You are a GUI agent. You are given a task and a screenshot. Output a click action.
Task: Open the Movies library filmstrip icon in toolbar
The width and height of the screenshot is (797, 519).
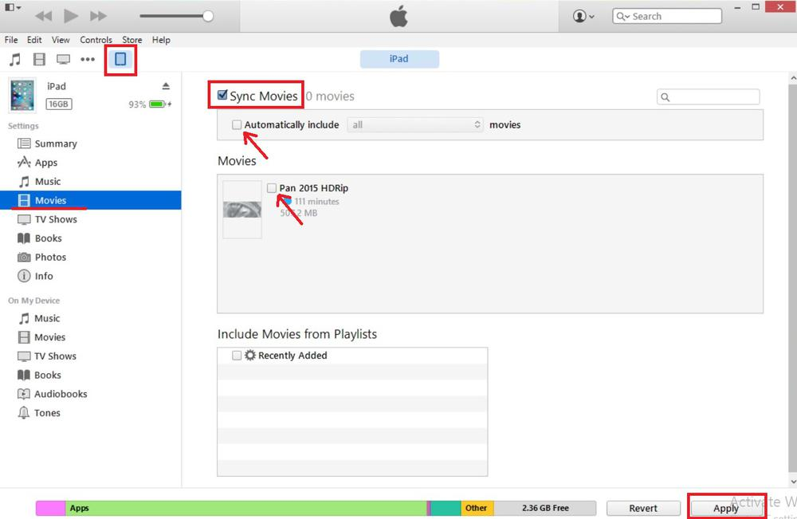pos(39,60)
